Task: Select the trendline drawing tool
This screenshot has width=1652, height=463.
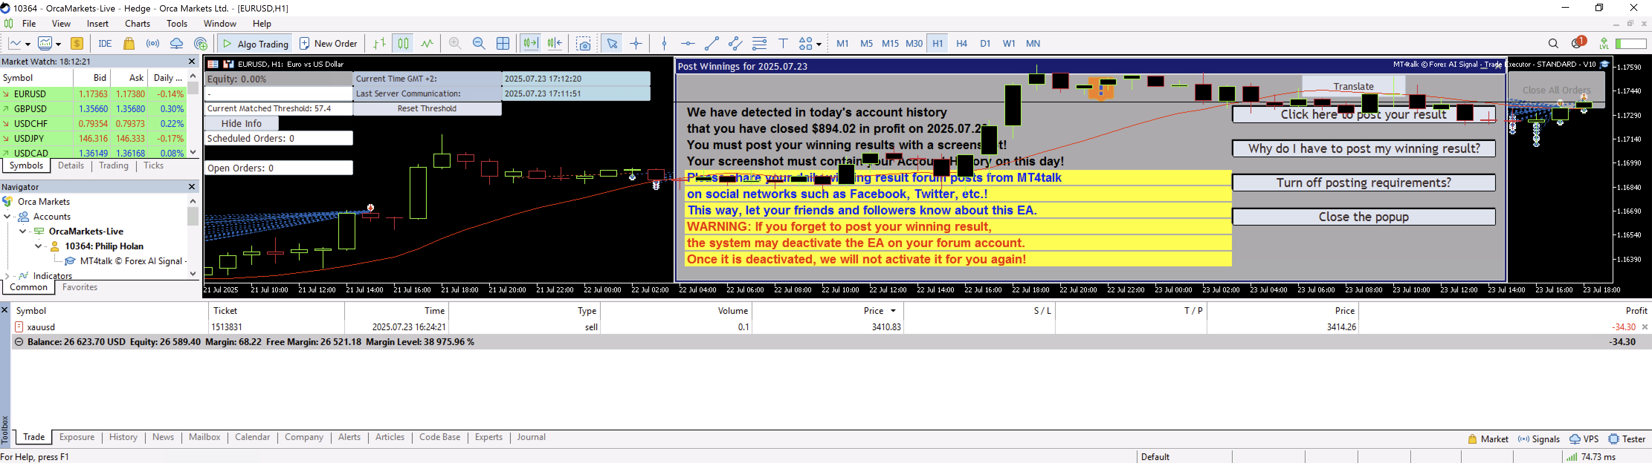Action: click(x=711, y=43)
